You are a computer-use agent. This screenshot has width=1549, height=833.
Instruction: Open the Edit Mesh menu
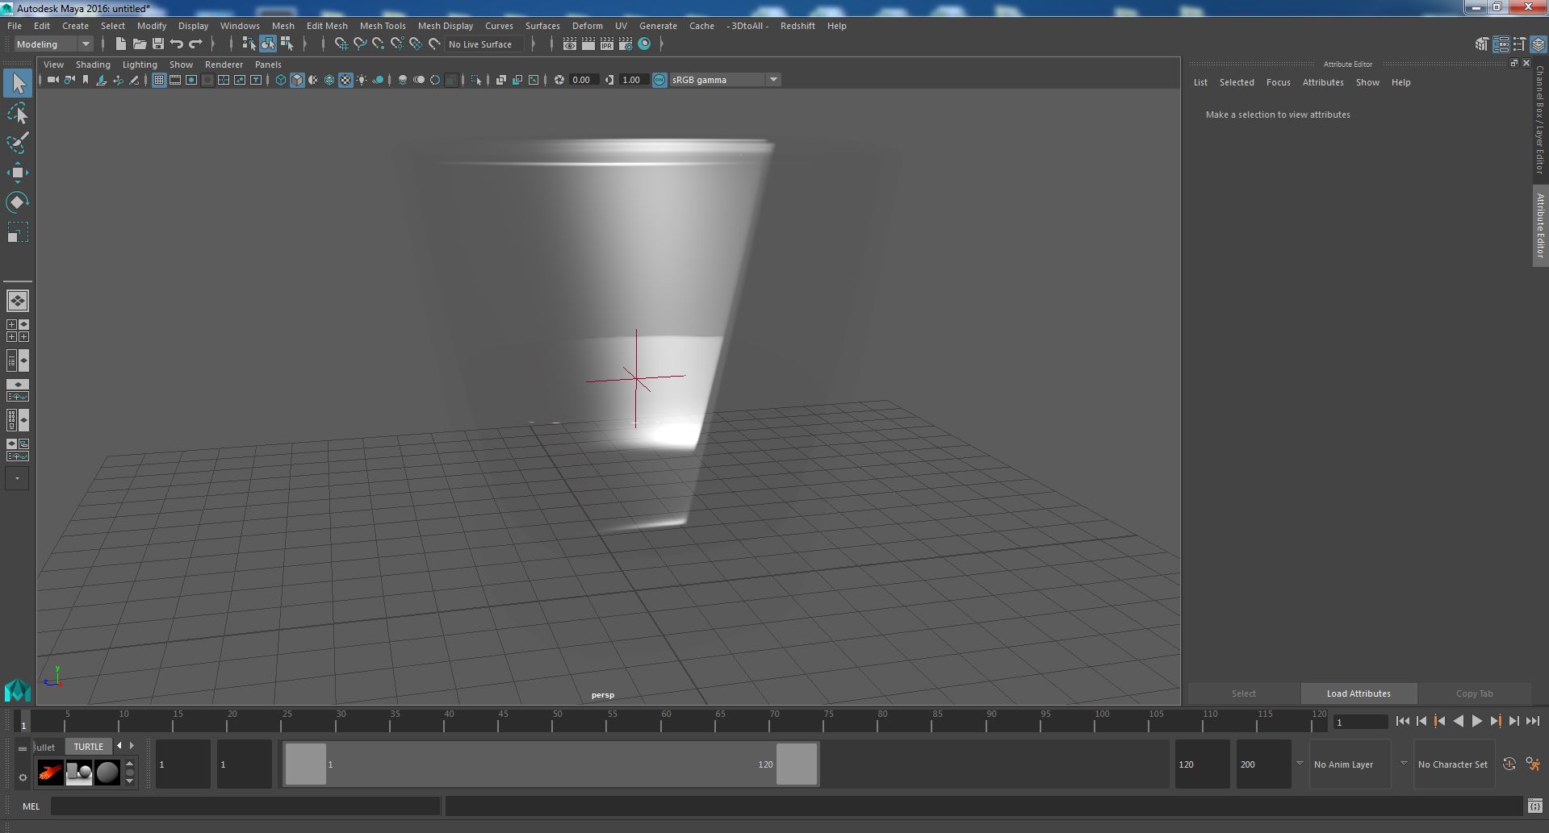(327, 26)
